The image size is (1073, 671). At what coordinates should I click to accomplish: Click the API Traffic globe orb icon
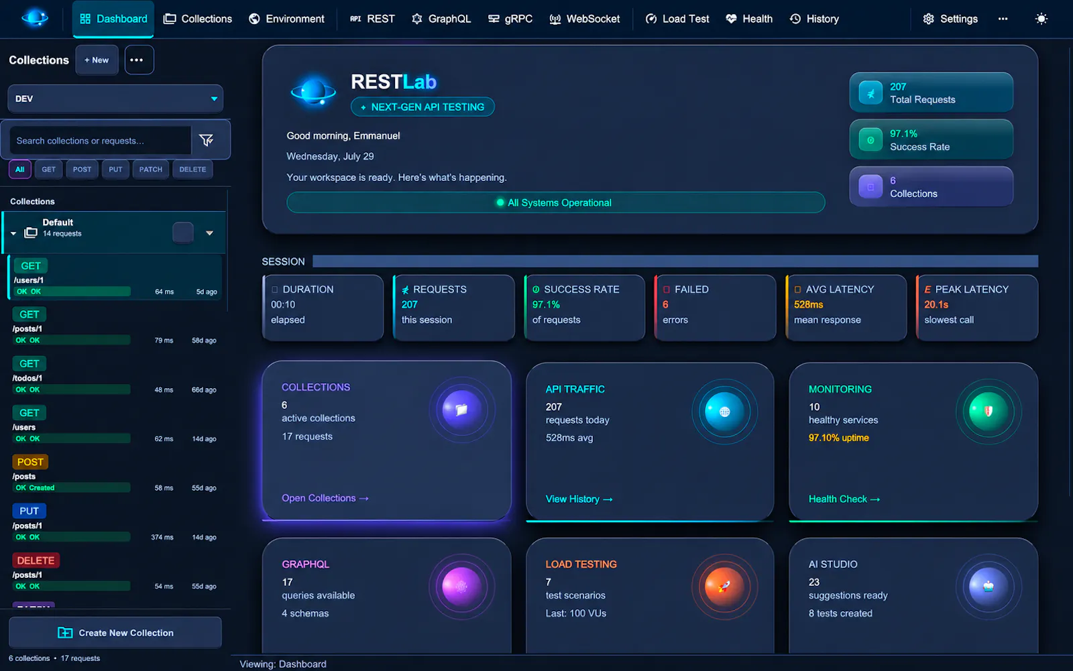[724, 412]
